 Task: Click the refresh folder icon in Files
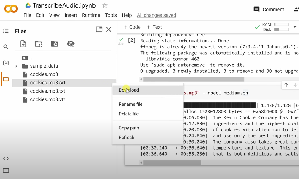pyautogui.click(x=39, y=44)
